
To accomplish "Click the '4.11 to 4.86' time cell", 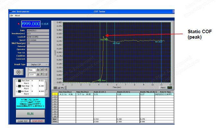I will click(x=67, y=94).
